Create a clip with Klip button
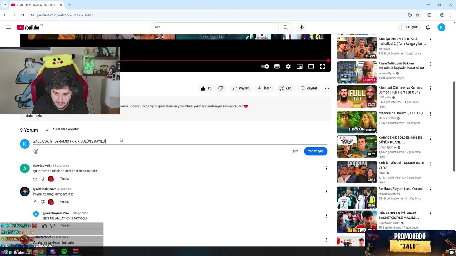Screen dimensions: 456x256 (285, 88)
